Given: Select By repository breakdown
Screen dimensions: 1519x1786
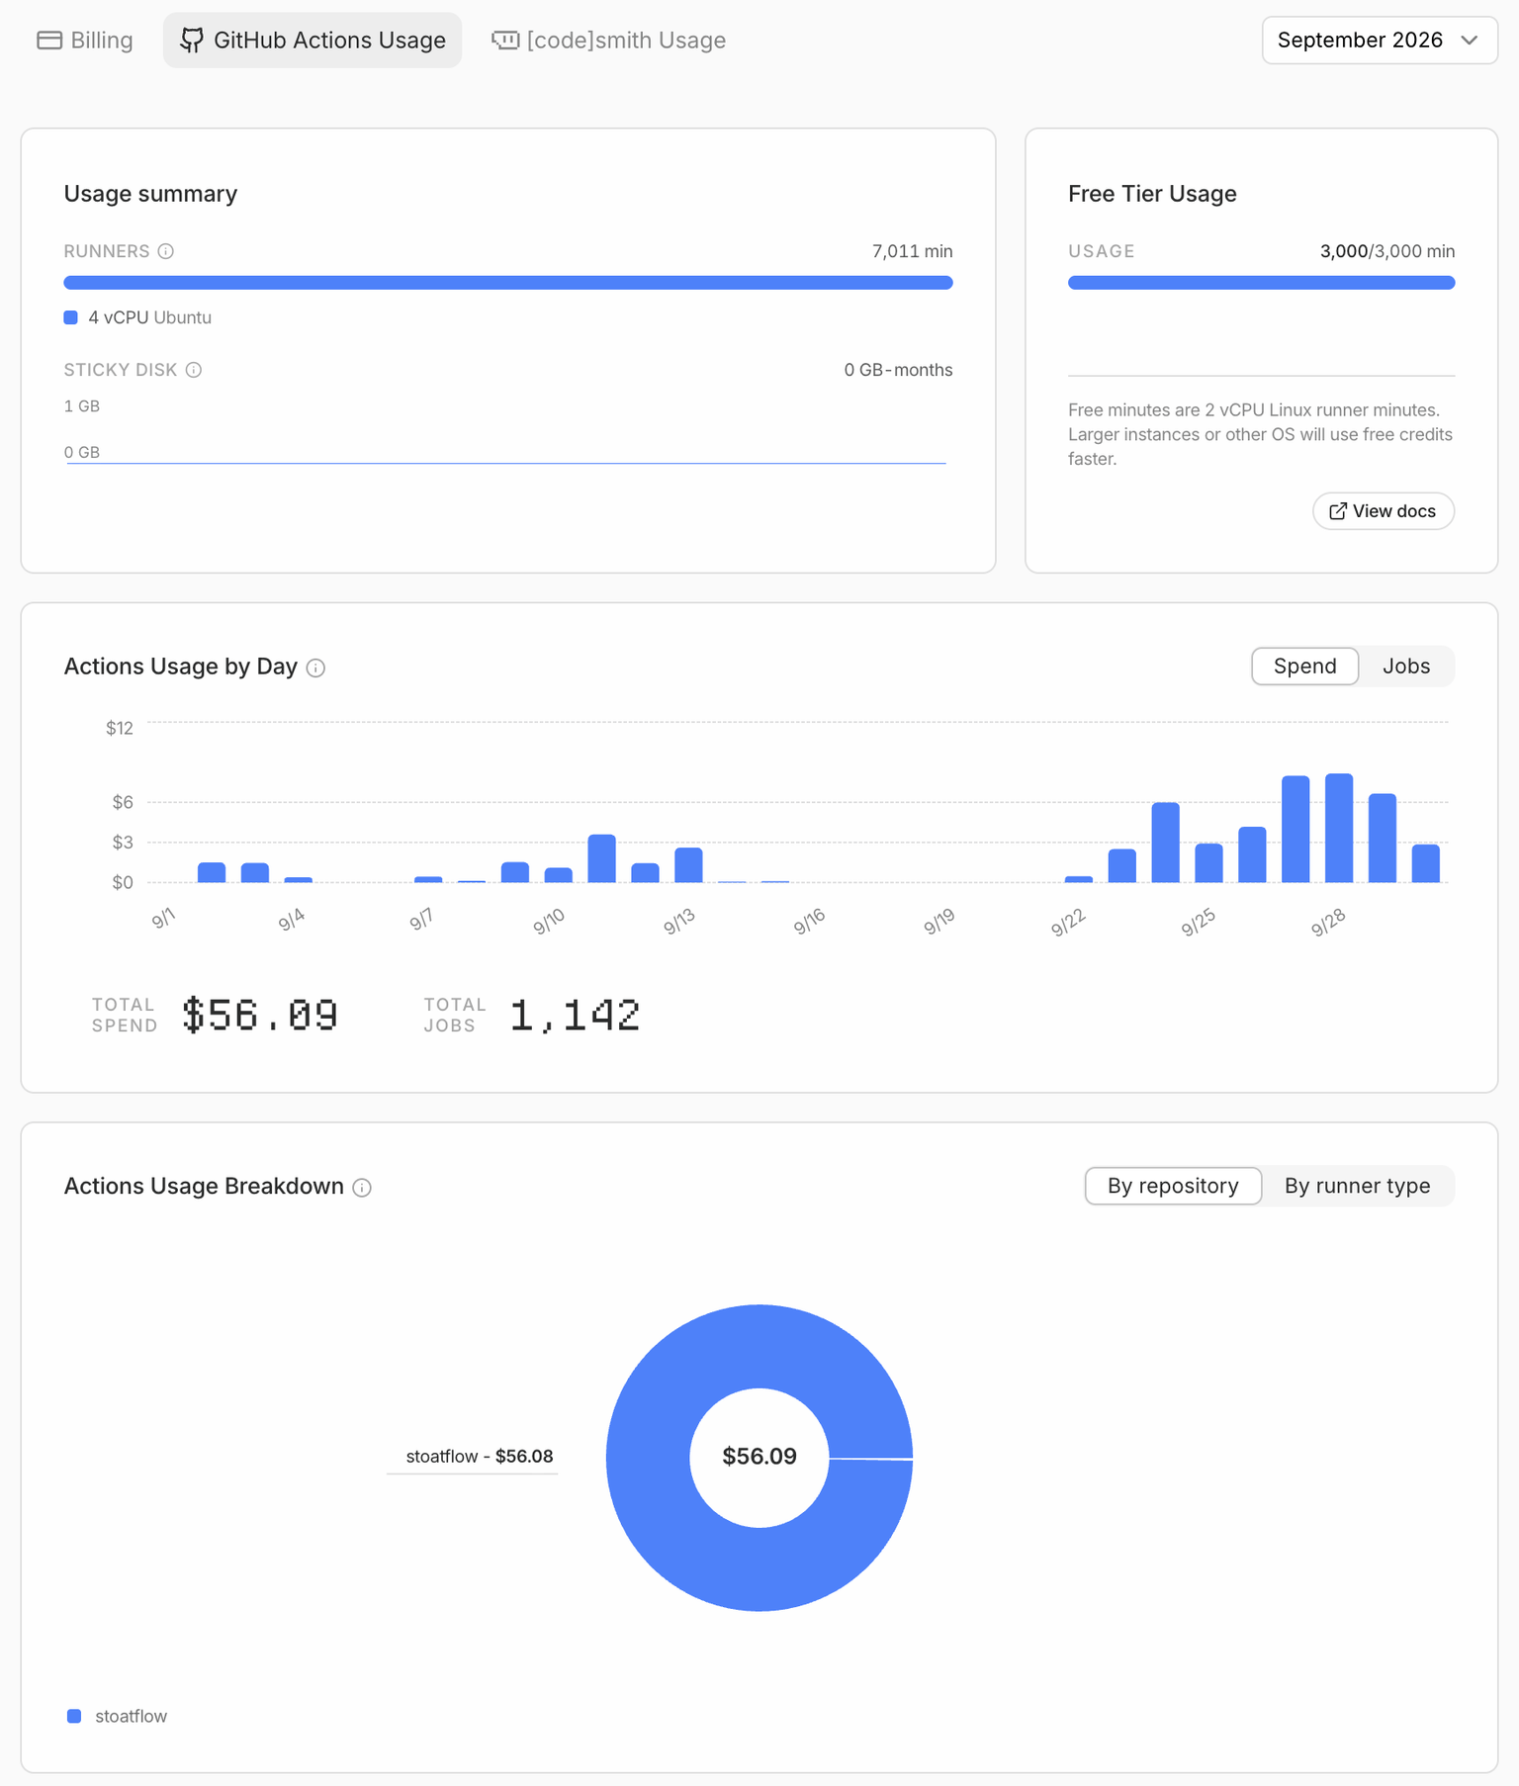Looking at the screenshot, I should pos(1173,1186).
